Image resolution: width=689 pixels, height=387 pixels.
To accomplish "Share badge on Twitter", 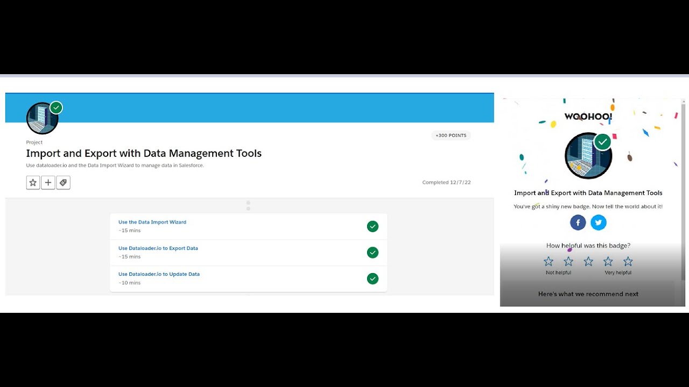I will coord(599,223).
